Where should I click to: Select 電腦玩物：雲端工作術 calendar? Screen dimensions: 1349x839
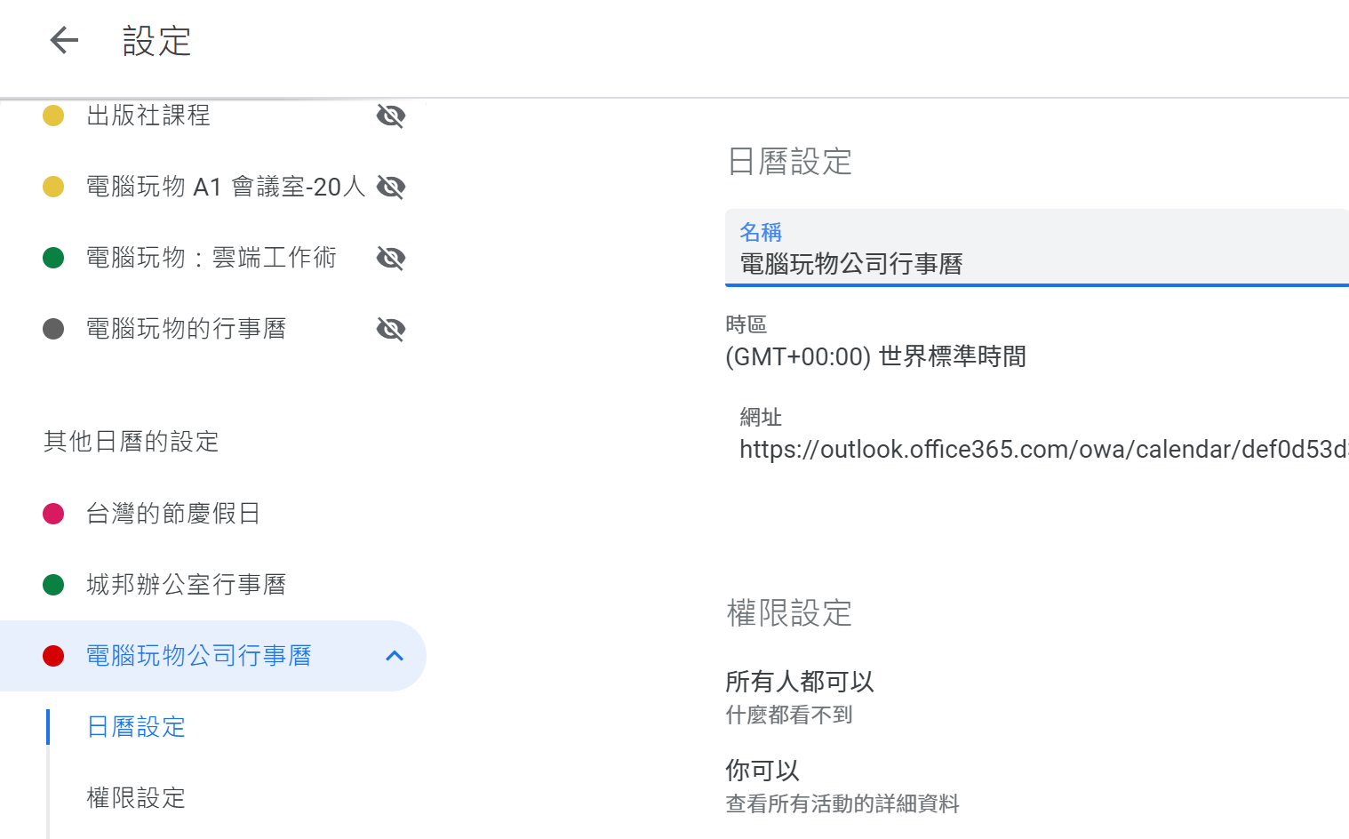pyautogui.click(x=213, y=258)
